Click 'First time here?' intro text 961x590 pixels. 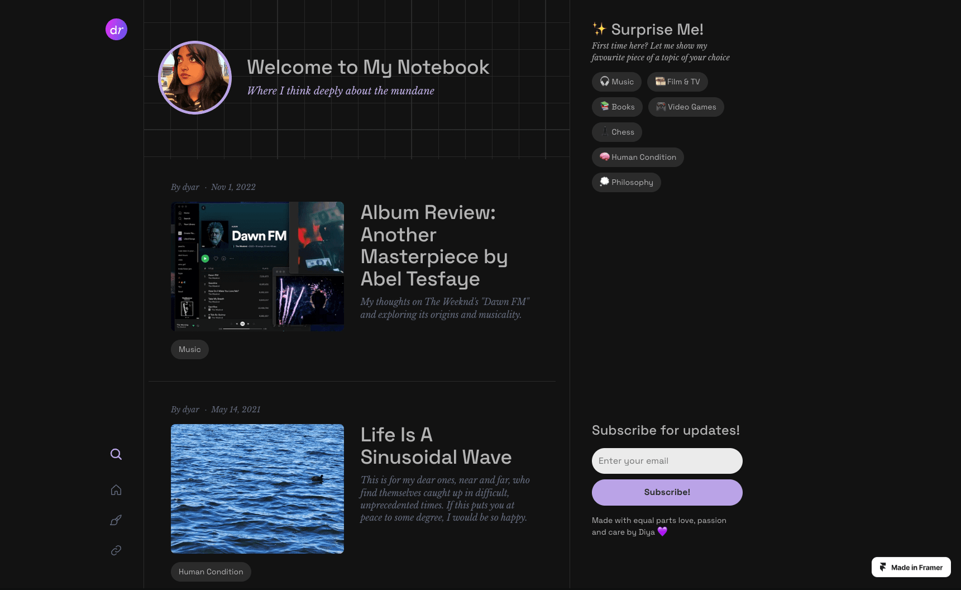[x=661, y=51]
